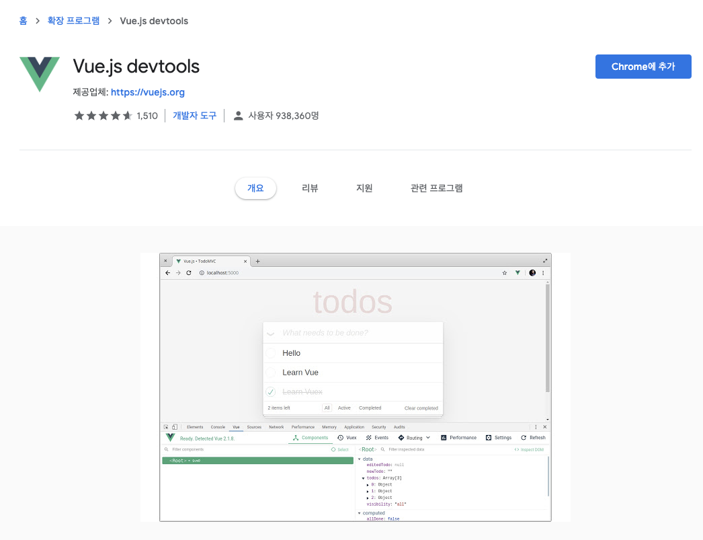Click the Vuex history icon in Vue devtools
Screen dimensions: 703x540
point(340,438)
